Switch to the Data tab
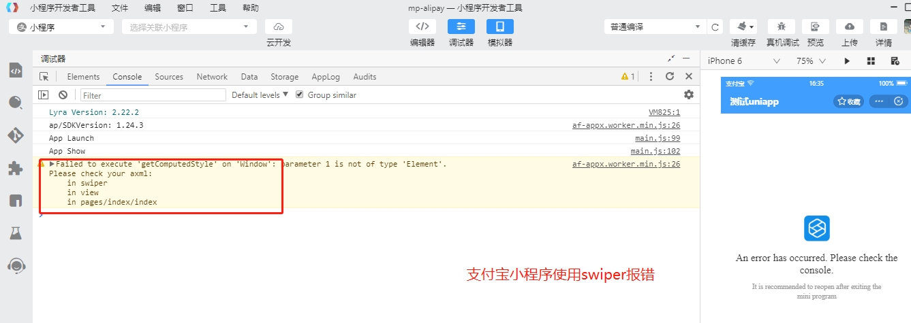The height and width of the screenshot is (323, 911). 249,77
